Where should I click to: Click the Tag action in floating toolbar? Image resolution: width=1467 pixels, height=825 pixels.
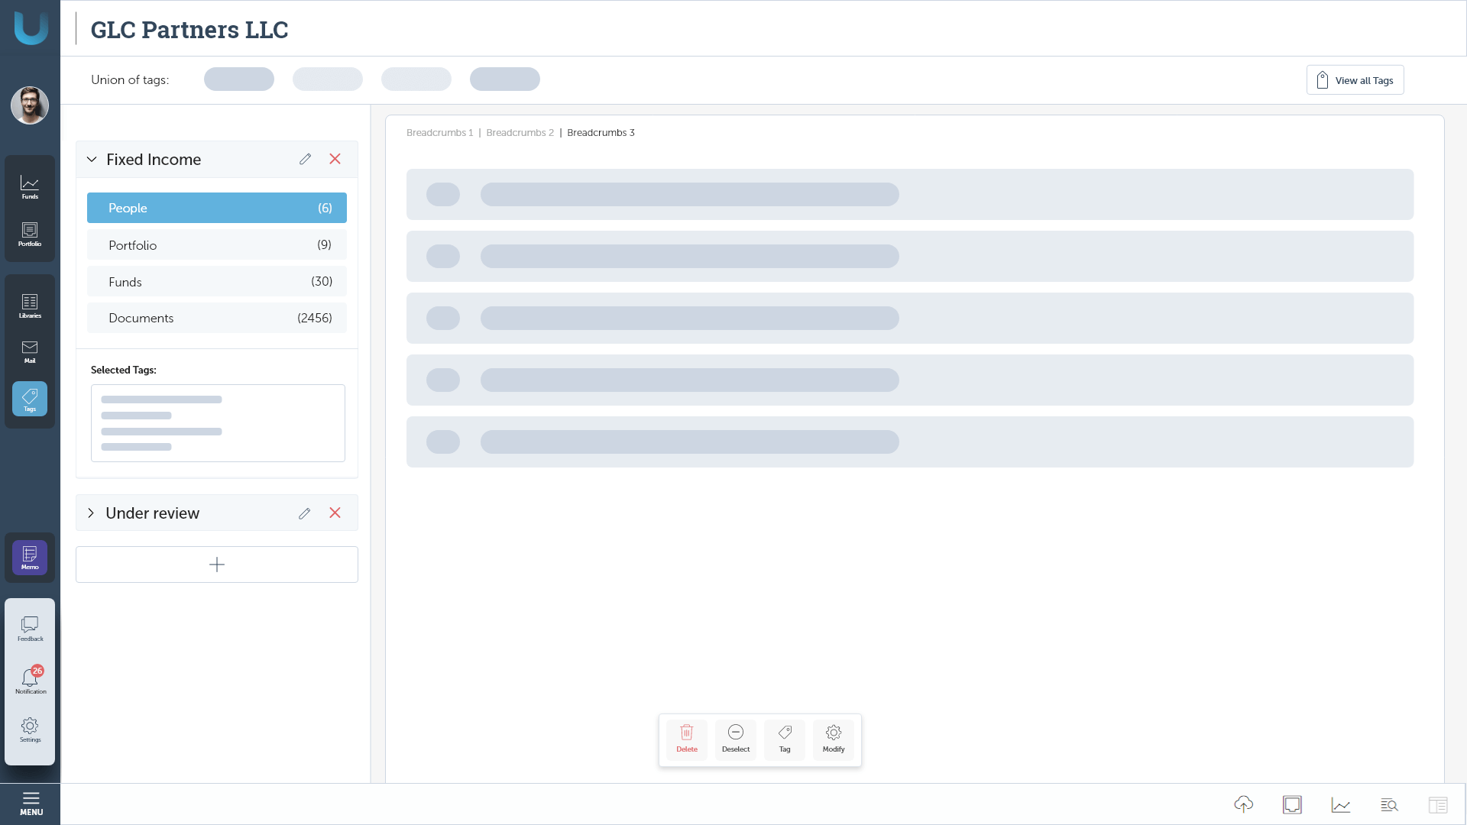785,739
